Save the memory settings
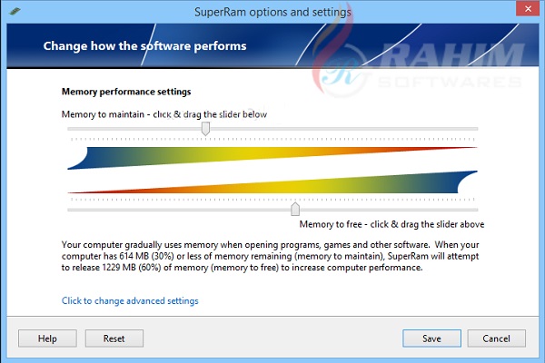This screenshot has height=363, width=545. (x=431, y=338)
